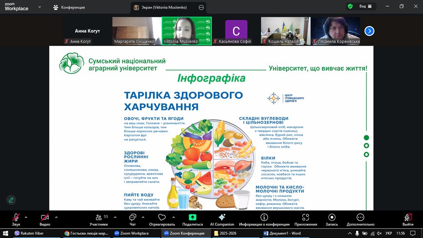The width and height of the screenshot is (423, 238).
Task: Select Людмила Кореневська video thumbnail
Action: [335, 30]
